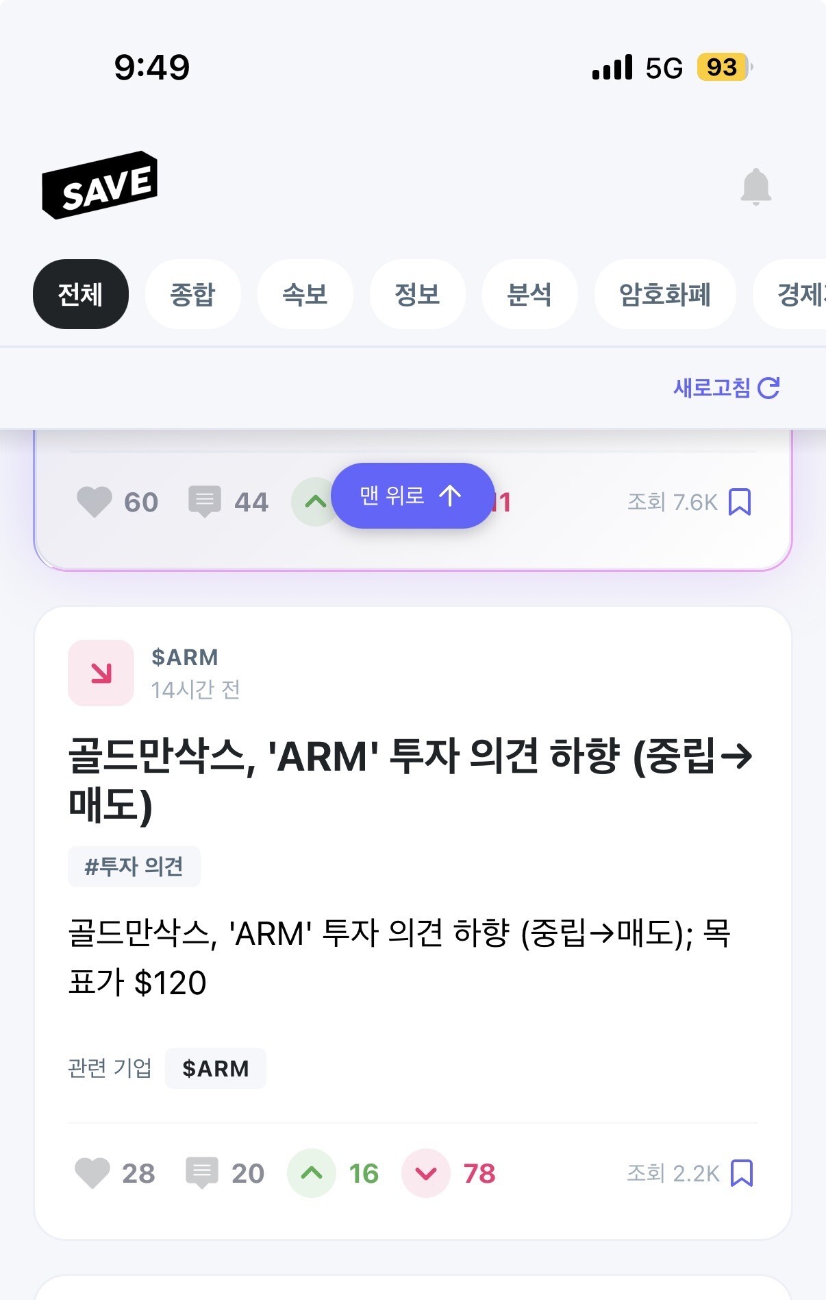Tap the red down-arrow $ARM ticker icon
The width and height of the screenshot is (826, 1300).
point(101,673)
